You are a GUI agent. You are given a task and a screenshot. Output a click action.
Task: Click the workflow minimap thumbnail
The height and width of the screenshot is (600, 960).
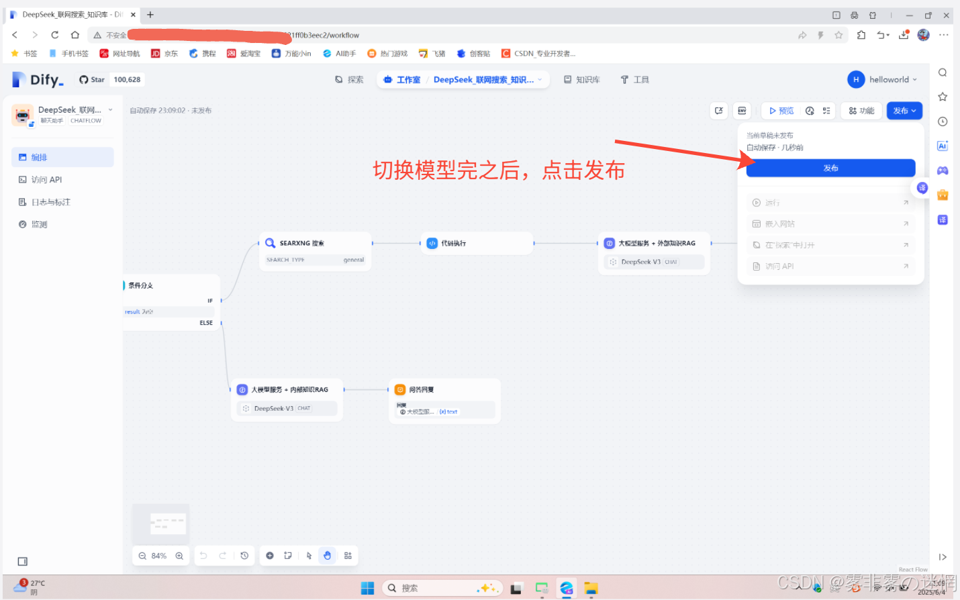[161, 523]
